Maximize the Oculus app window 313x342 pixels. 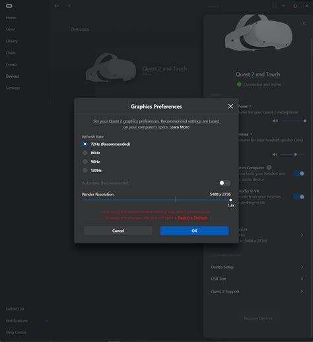tap(295, 6)
